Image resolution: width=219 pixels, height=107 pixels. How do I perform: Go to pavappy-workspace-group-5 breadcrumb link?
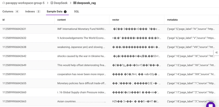click(x=25, y=3)
